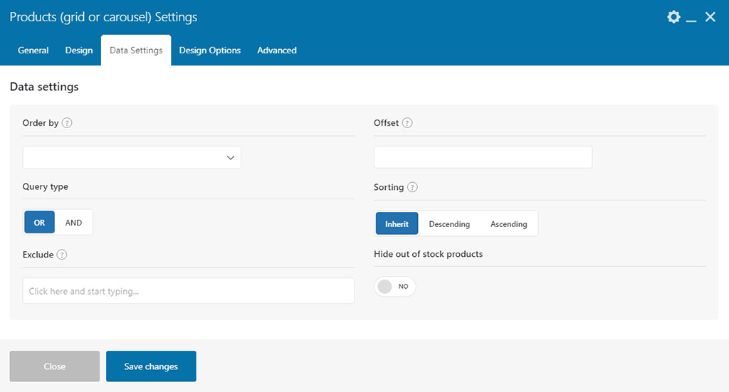This screenshot has height=392, width=729.
Task: Click the Offset help question mark
Action: (x=407, y=123)
